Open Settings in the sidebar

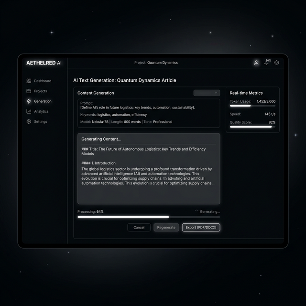pyautogui.click(x=37, y=121)
